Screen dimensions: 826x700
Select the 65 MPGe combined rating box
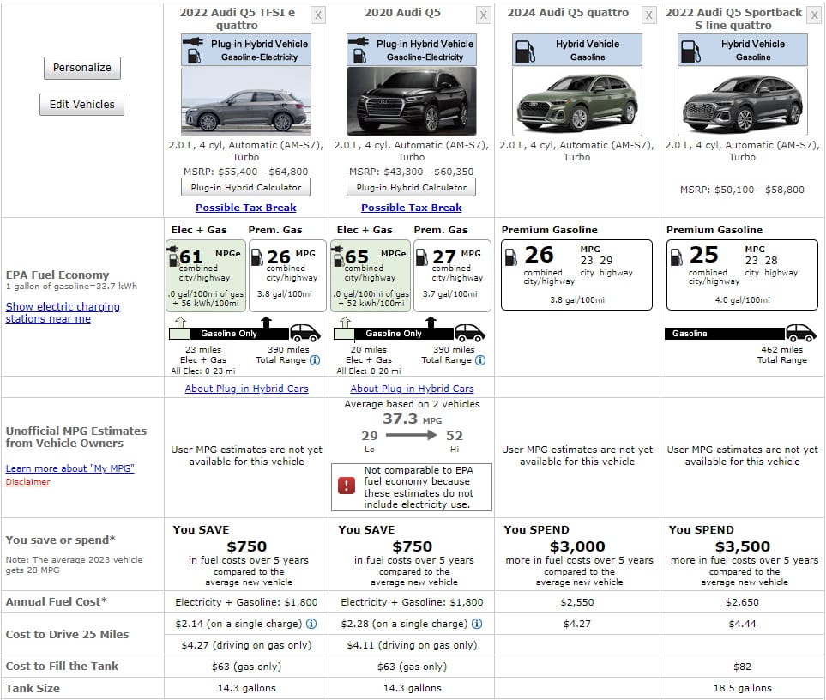(x=371, y=276)
